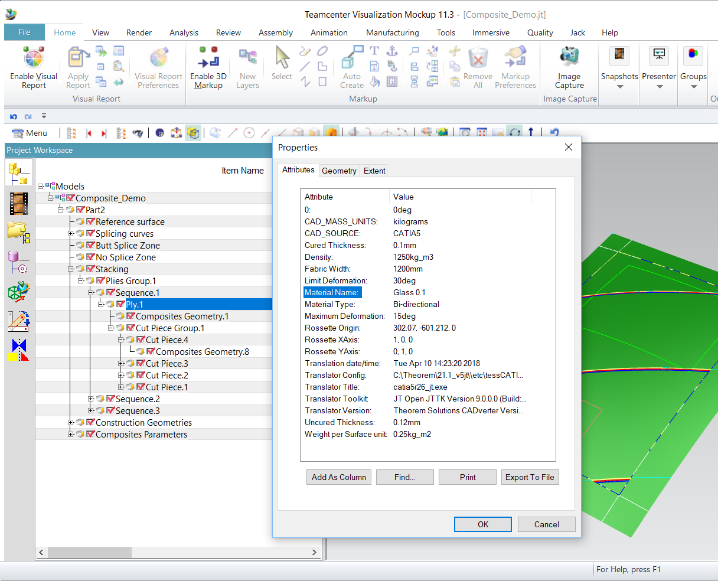
Task: Open the red-blue clearance sidebar icon
Action: [19, 350]
